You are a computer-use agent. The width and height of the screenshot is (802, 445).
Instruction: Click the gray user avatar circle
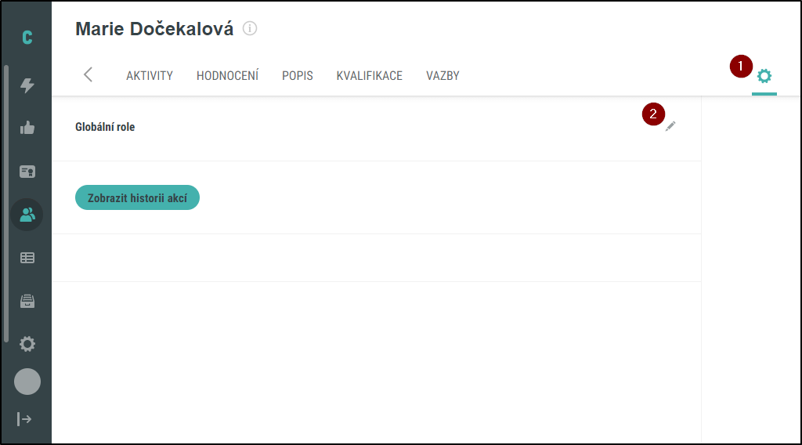[27, 382]
